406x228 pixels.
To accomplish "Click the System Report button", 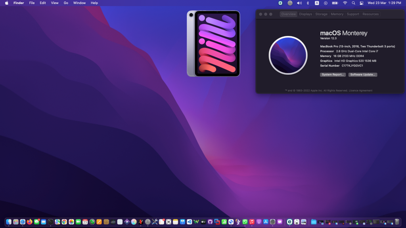I will pyautogui.click(x=333, y=75).
